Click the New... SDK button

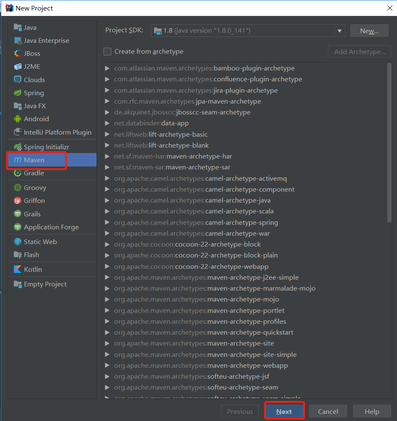point(369,31)
